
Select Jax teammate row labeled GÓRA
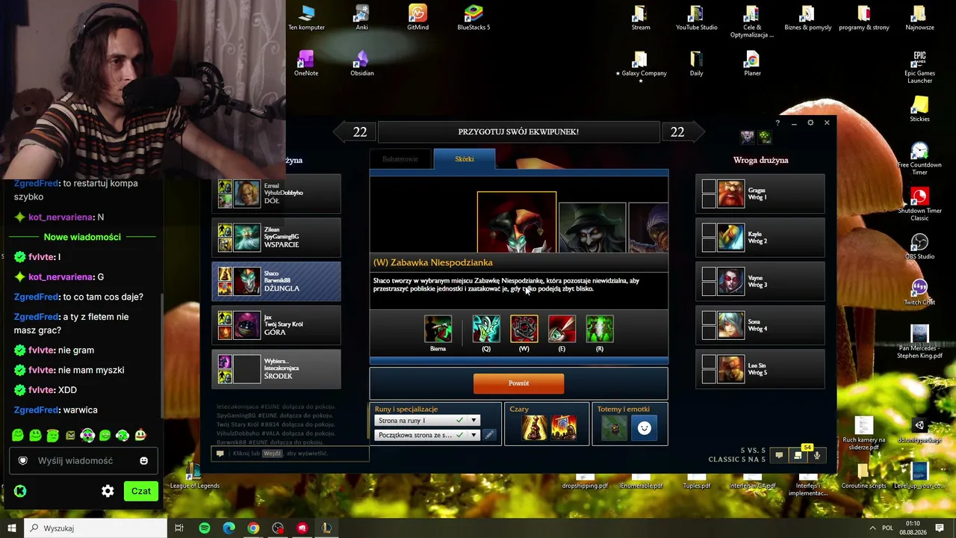pos(276,326)
